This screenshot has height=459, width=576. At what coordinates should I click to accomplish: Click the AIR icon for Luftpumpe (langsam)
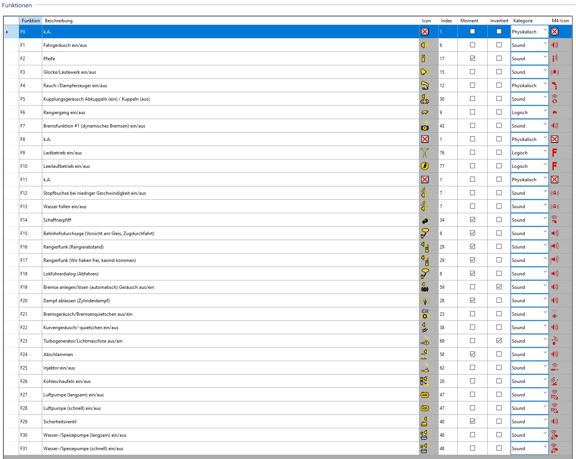pos(424,395)
